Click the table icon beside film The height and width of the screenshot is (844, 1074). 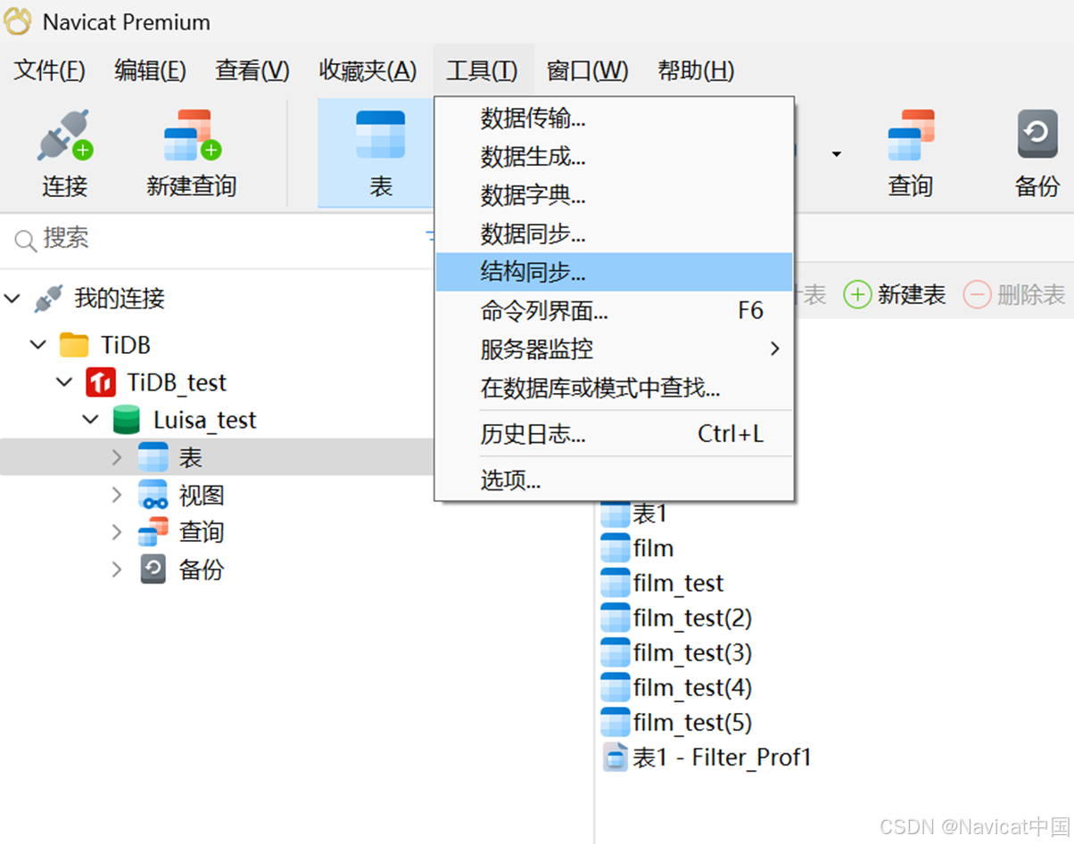click(x=615, y=548)
